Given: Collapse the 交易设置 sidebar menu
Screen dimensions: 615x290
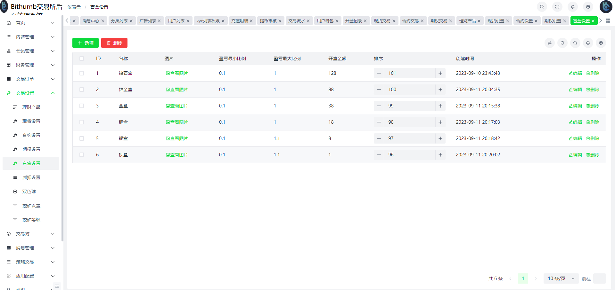Looking at the screenshot, I should 31,93.
